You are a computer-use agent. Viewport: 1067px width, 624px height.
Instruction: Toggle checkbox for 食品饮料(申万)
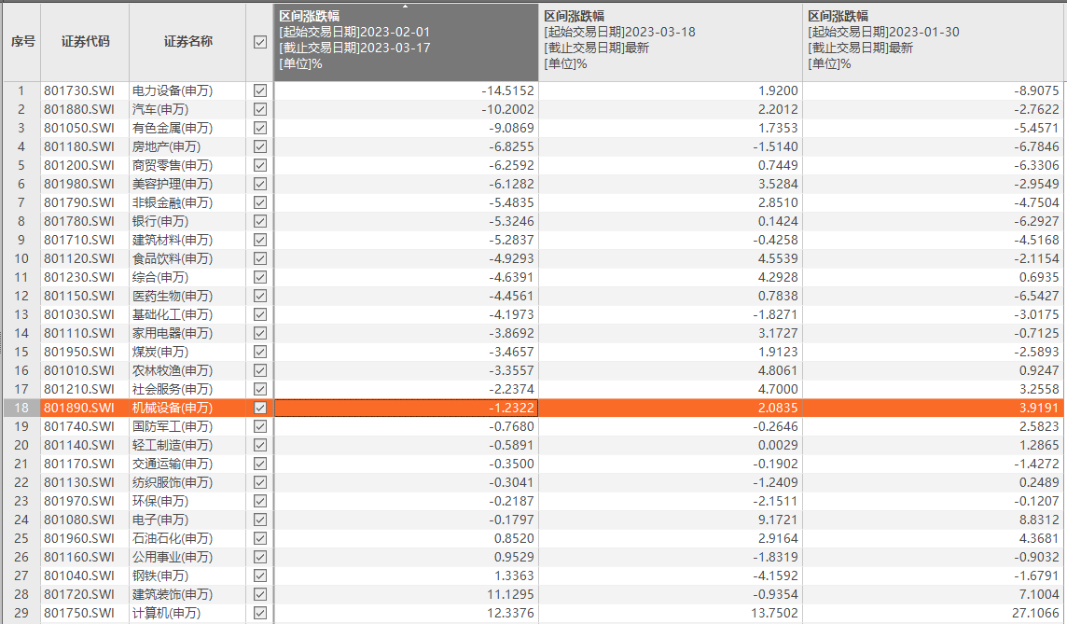point(260,258)
